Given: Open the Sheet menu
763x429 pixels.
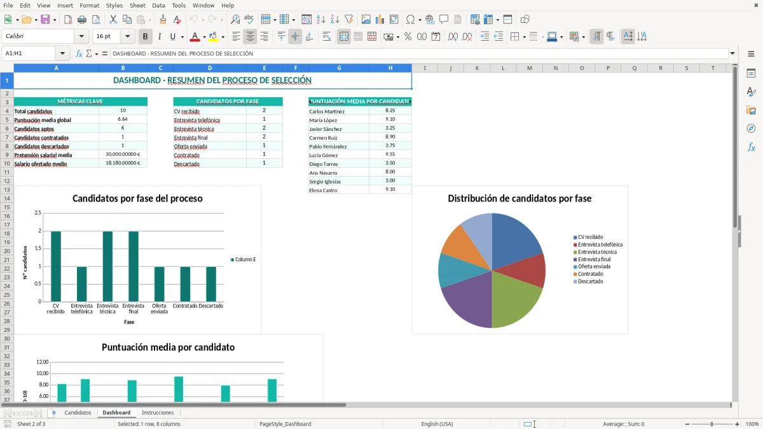Looking at the screenshot, I should point(137,5).
